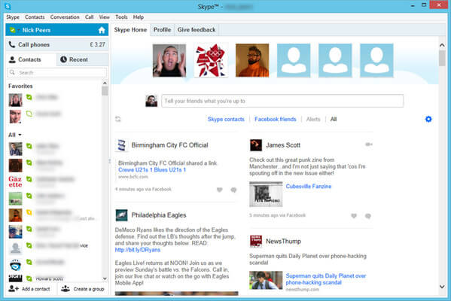451x301 pixels.
Task: Click the refresh feed icon
Action: pos(118,119)
